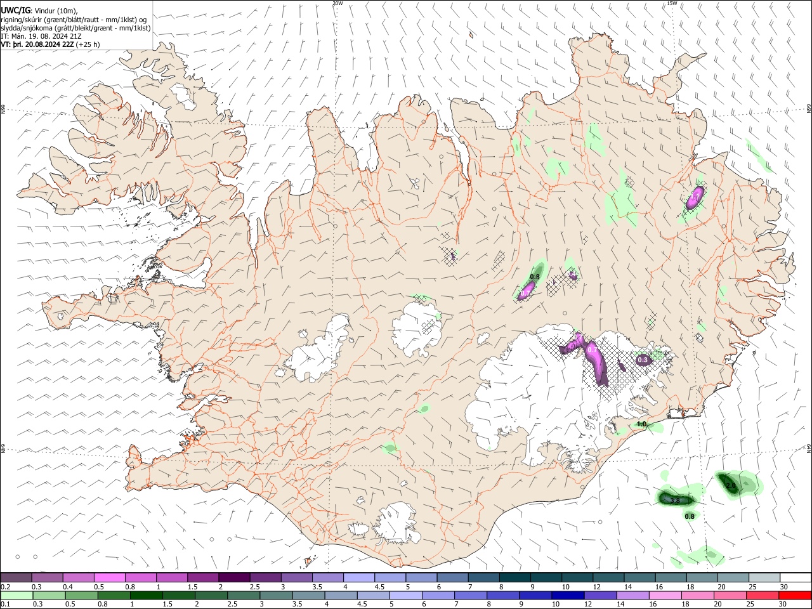This screenshot has width=812, height=609.
Task: Click the UWC/IG title text
Action: coord(15,10)
